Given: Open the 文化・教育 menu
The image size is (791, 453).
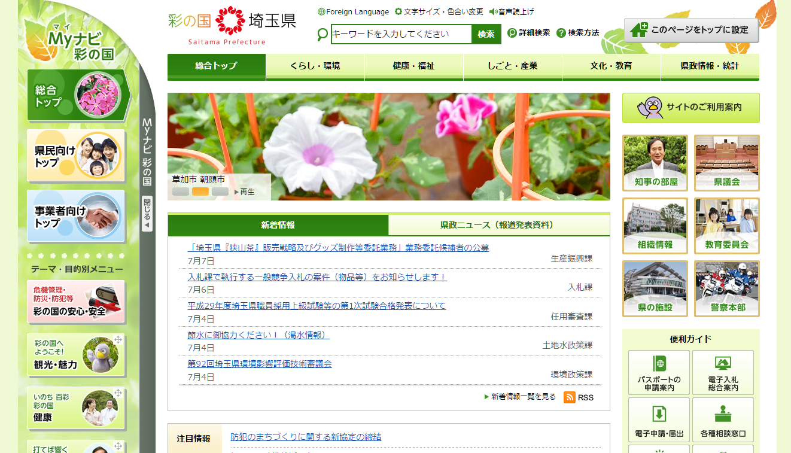Looking at the screenshot, I should (x=611, y=66).
